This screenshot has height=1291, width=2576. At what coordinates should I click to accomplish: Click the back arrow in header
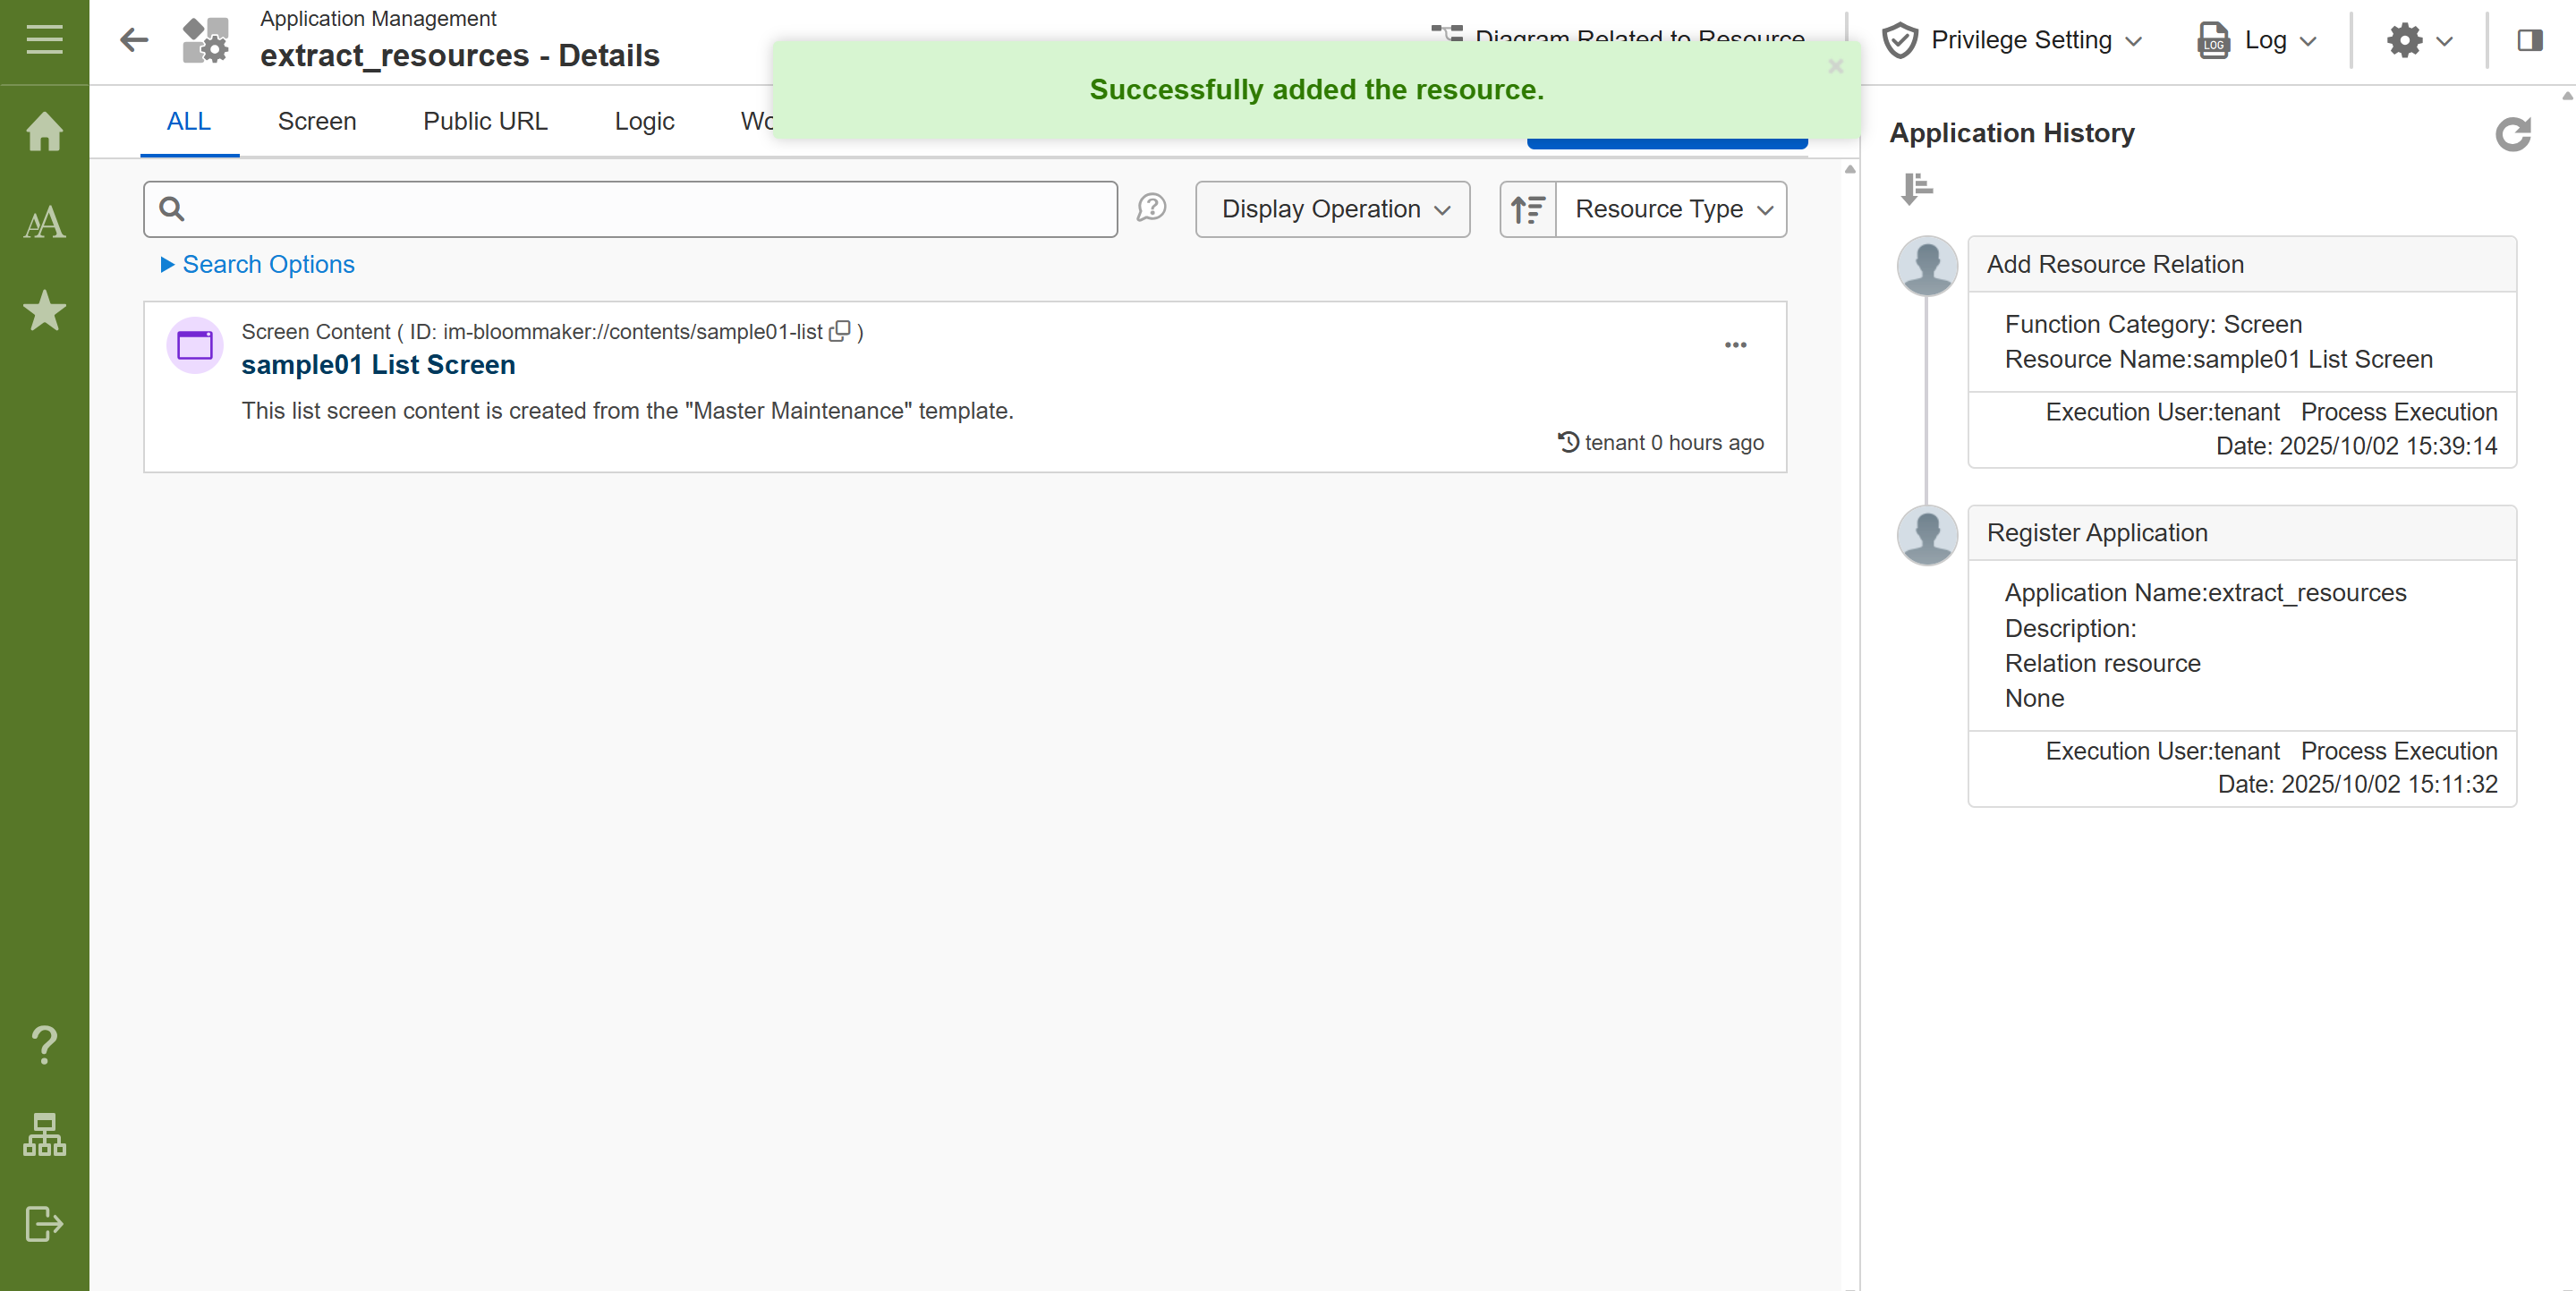coord(134,40)
